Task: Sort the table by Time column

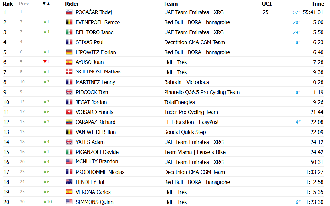Action: pos(318,4)
